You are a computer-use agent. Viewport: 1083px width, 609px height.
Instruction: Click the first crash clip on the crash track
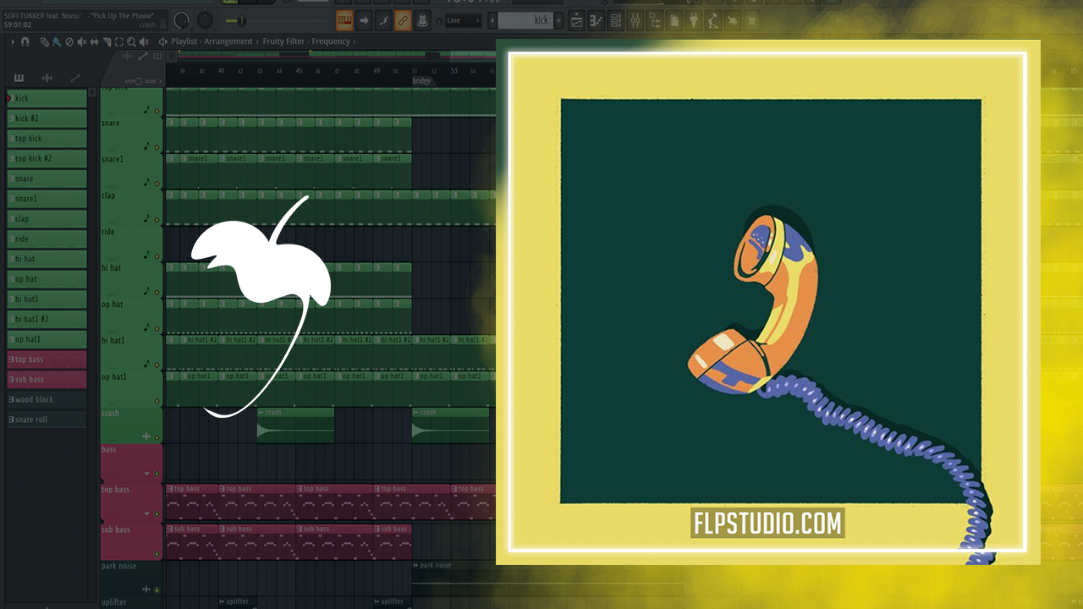(x=296, y=425)
